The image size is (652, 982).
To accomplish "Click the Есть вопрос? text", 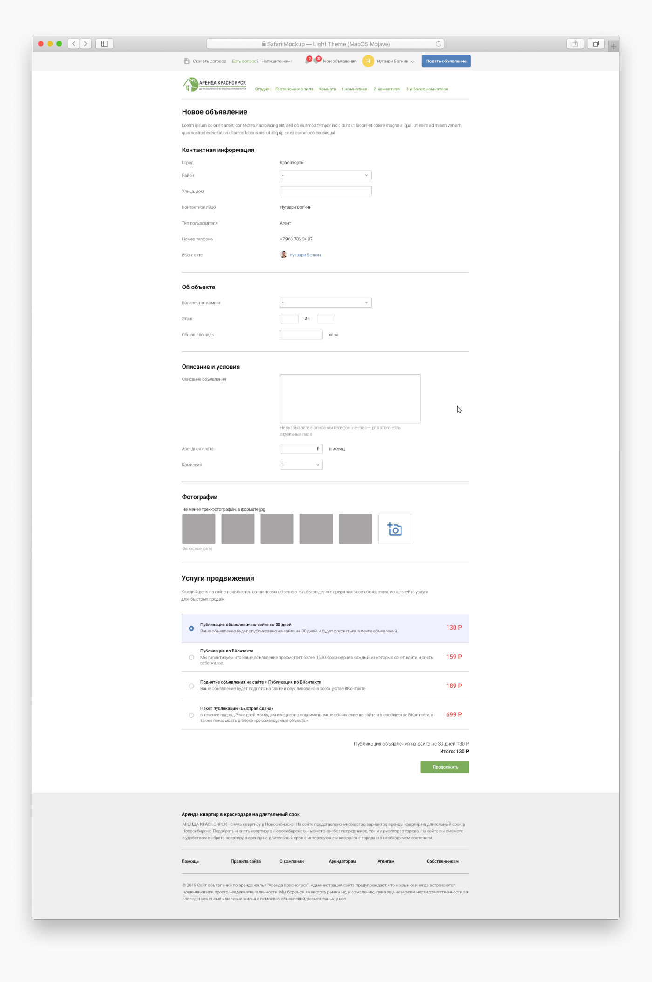I will 245,61.
